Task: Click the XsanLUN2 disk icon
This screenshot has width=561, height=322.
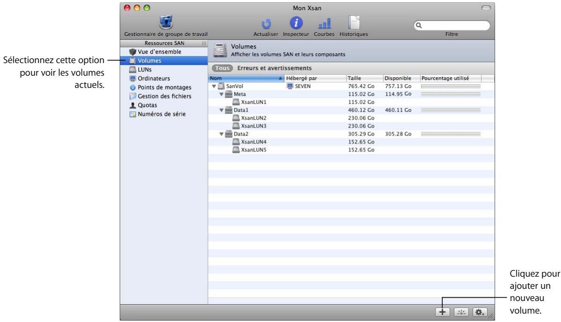Action: [x=237, y=118]
